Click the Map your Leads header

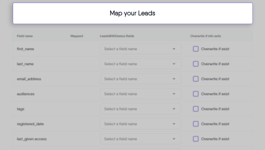pyautogui.click(x=132, y=13)
